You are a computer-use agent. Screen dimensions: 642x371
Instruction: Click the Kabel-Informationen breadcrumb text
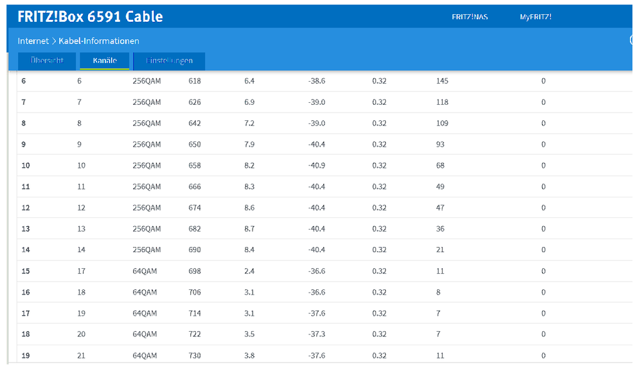pos(99,41)
